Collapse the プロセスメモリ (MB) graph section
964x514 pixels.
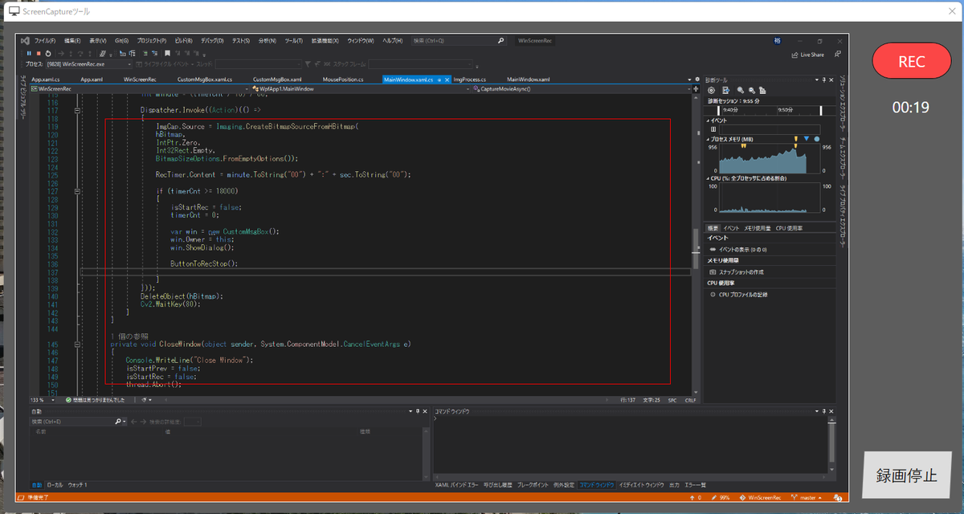(709, 139)
